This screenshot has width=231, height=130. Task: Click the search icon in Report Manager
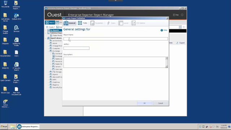(180, 27)
